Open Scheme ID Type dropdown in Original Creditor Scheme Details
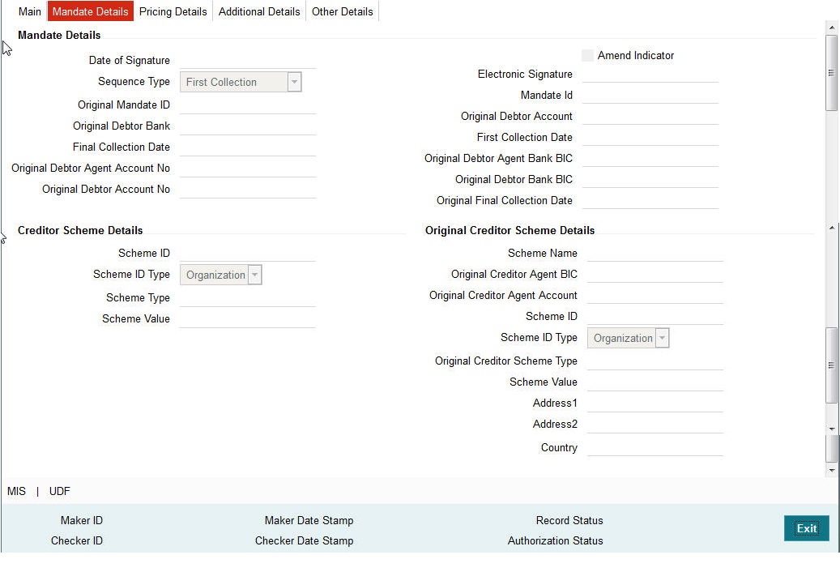 click(x=661, y=338)
